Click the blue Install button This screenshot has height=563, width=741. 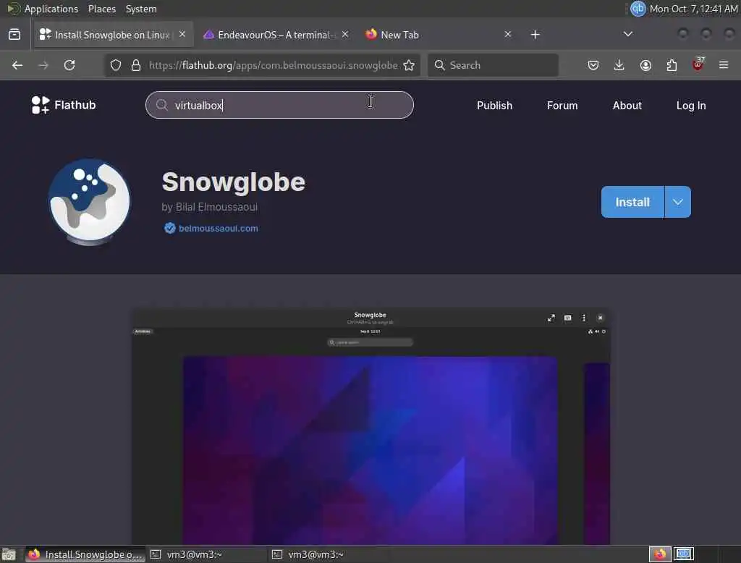pyautogui.click(x=632, y=203)
